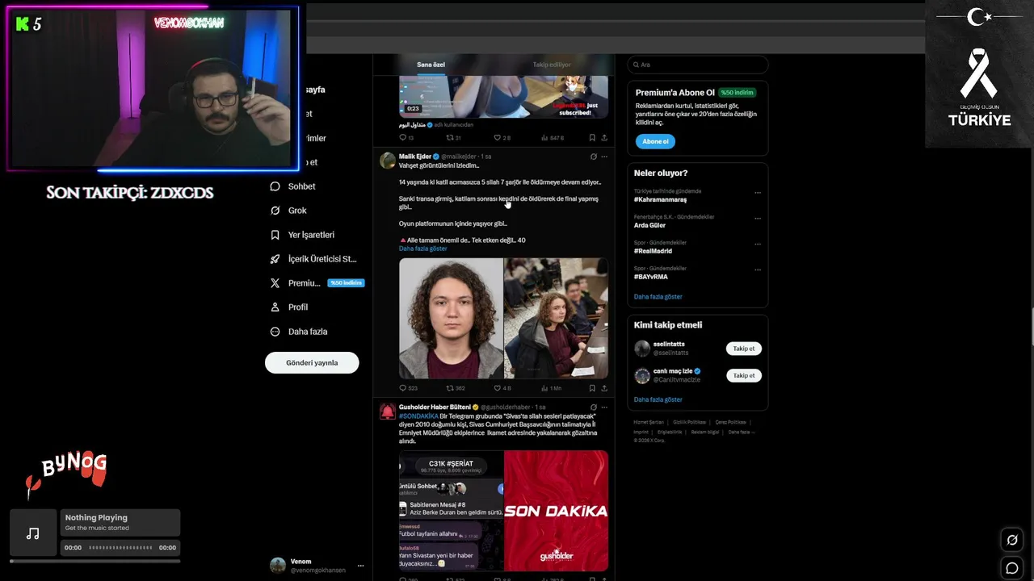Click the Ara search input field
The height and width of the screenshot is (581, 1034).
click(x=698, y=65)
